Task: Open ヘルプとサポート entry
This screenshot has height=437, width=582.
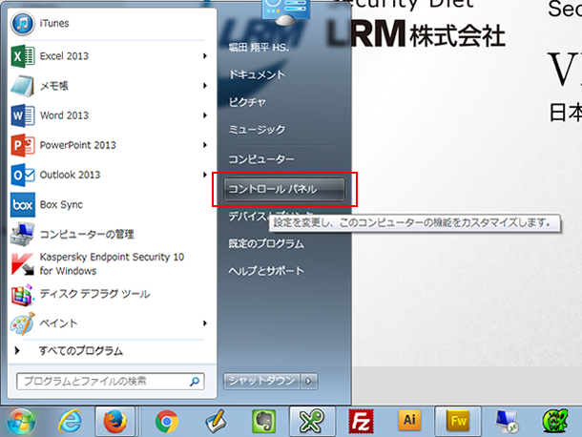Action: [266, 271]
